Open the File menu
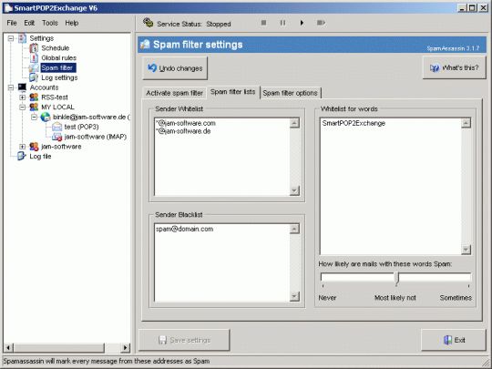492x369 pixels. (12, 23)
